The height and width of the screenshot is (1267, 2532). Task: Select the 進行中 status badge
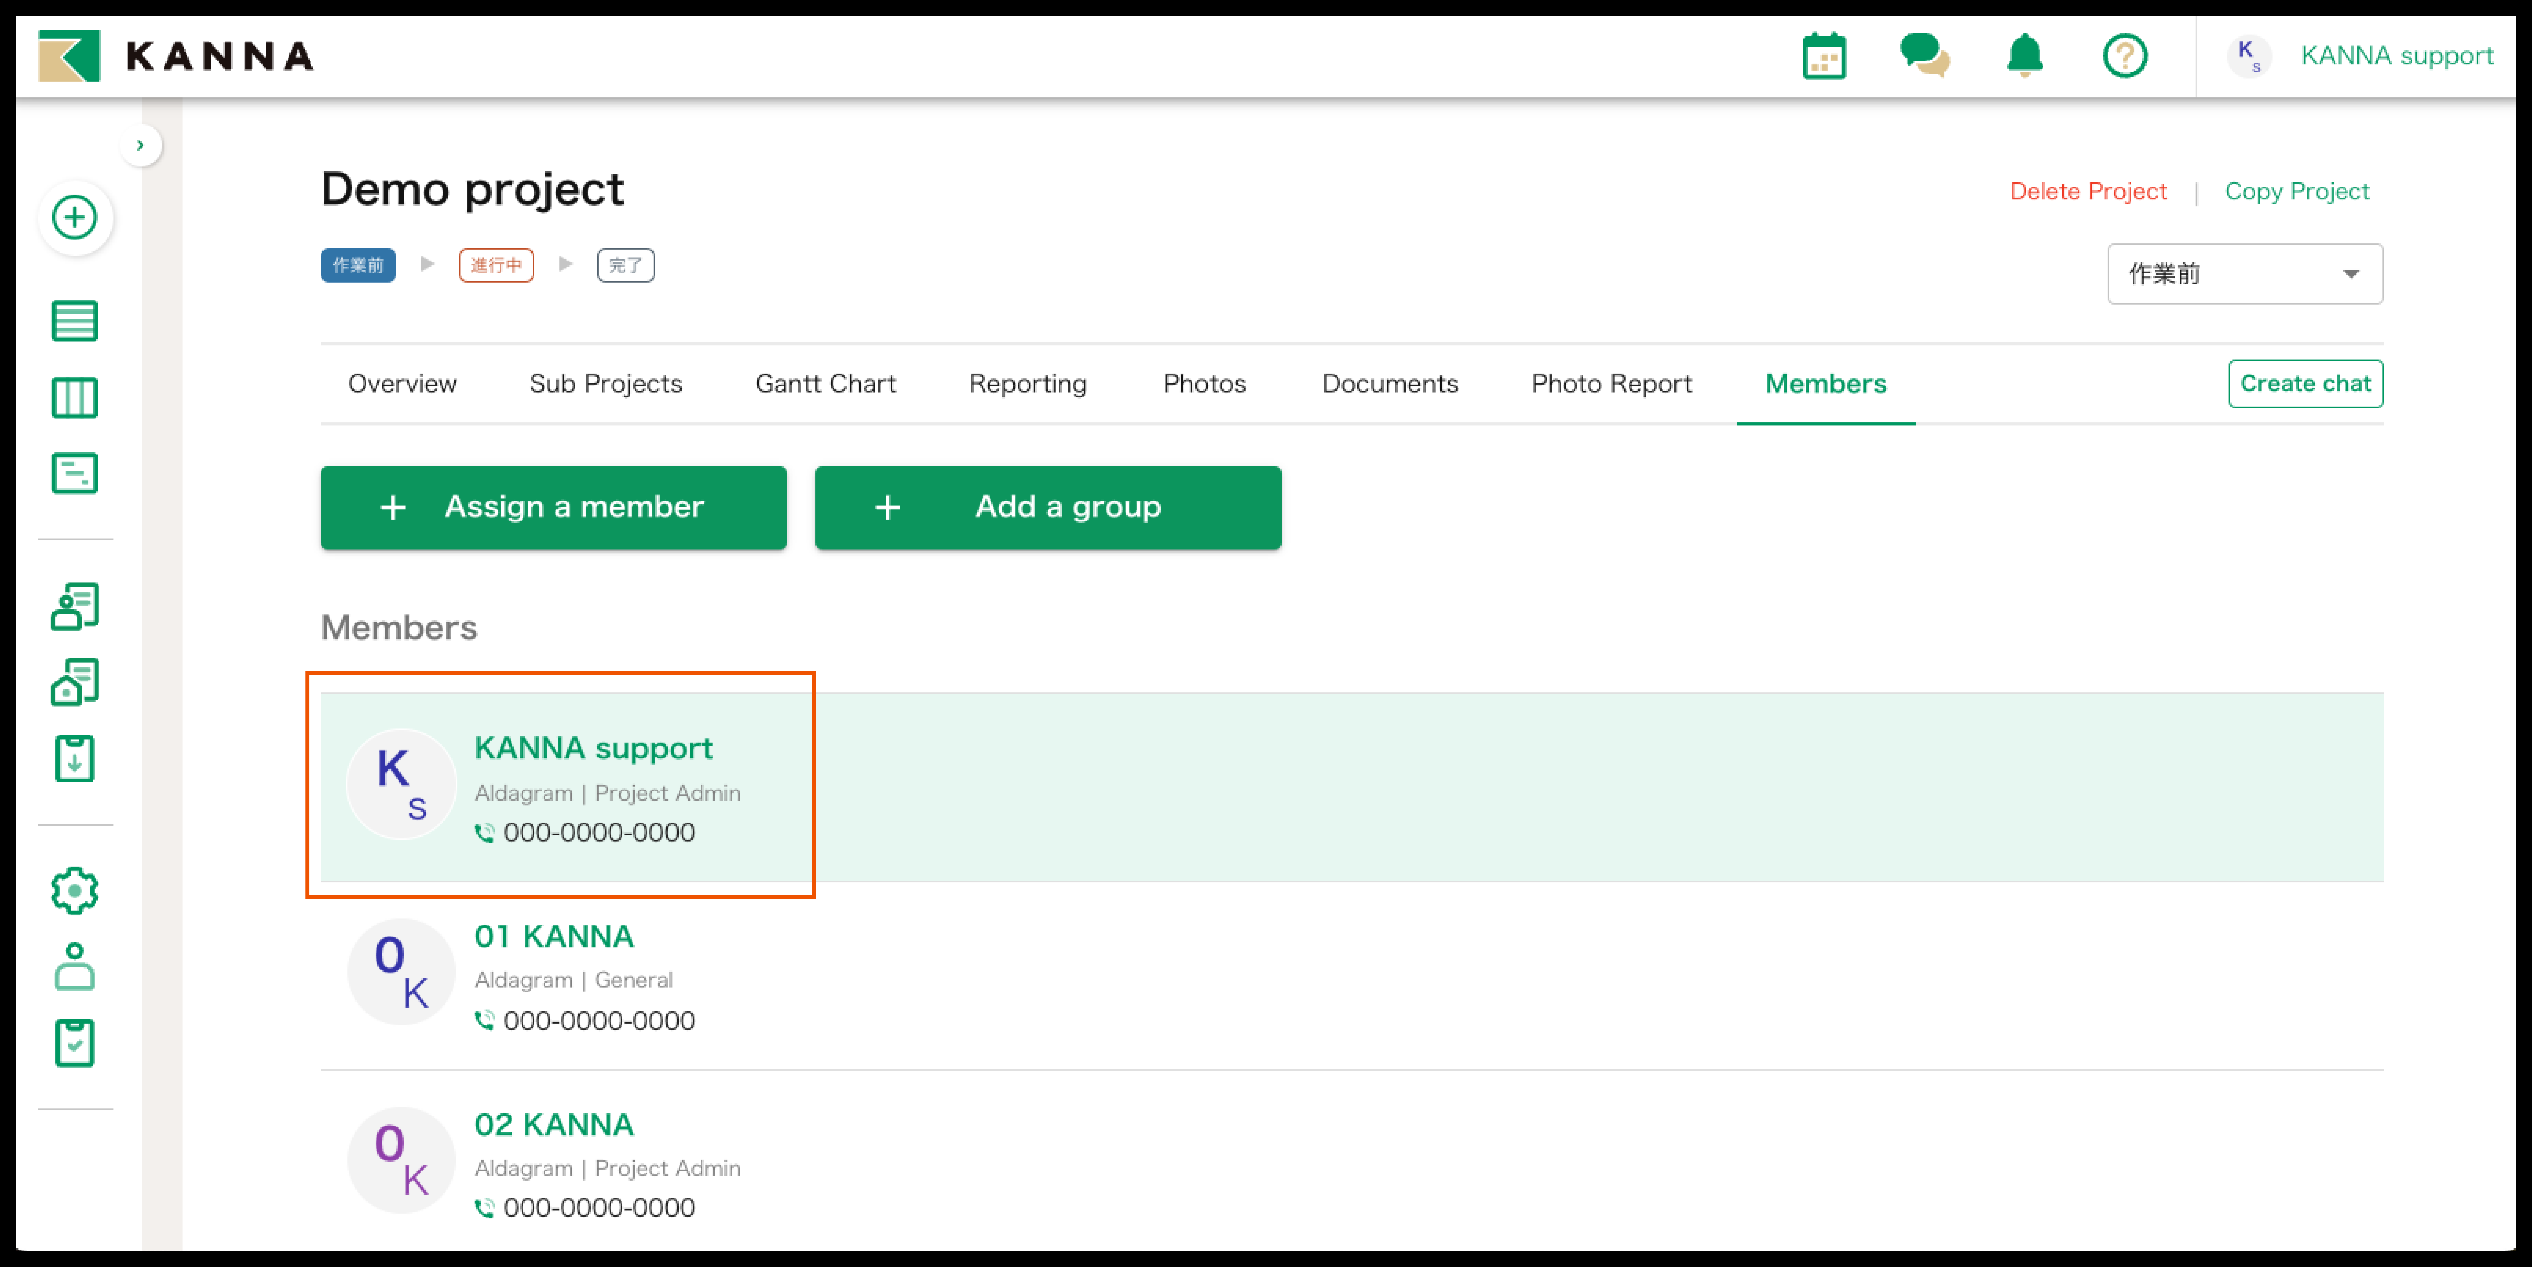496,265
